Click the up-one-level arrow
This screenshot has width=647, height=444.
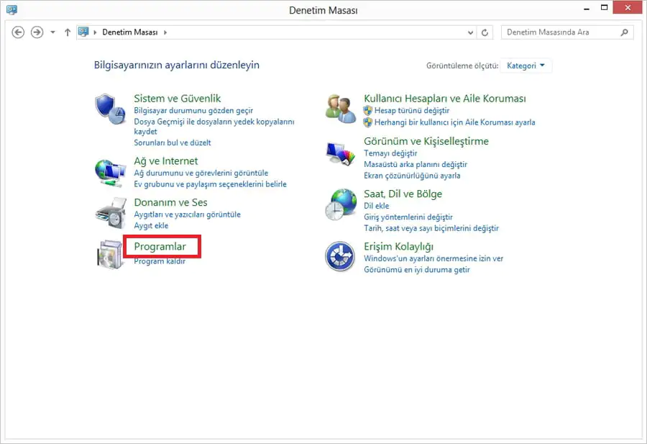pos(67,32)
